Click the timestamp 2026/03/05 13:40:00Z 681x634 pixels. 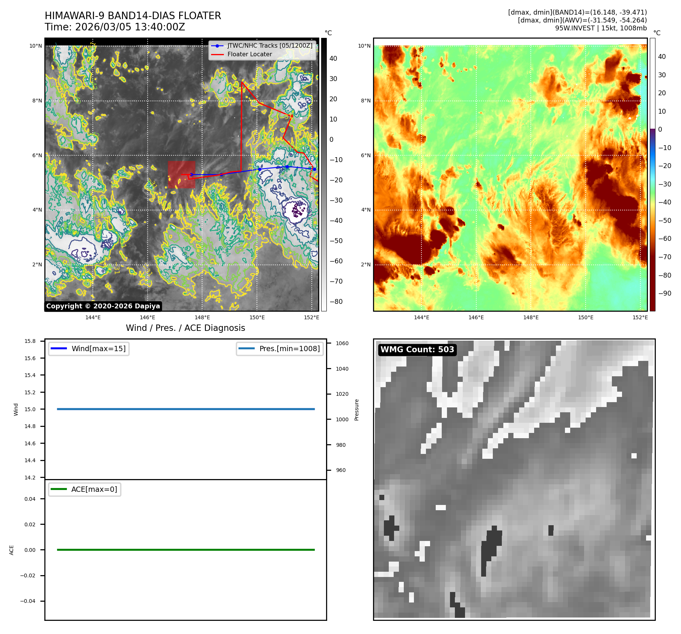pos(130,27)
